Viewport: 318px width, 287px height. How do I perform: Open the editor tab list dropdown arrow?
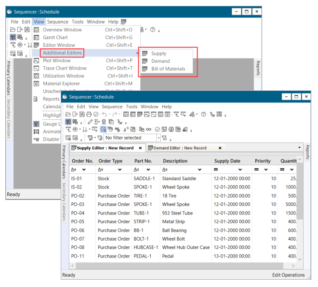tap(299, 147)
